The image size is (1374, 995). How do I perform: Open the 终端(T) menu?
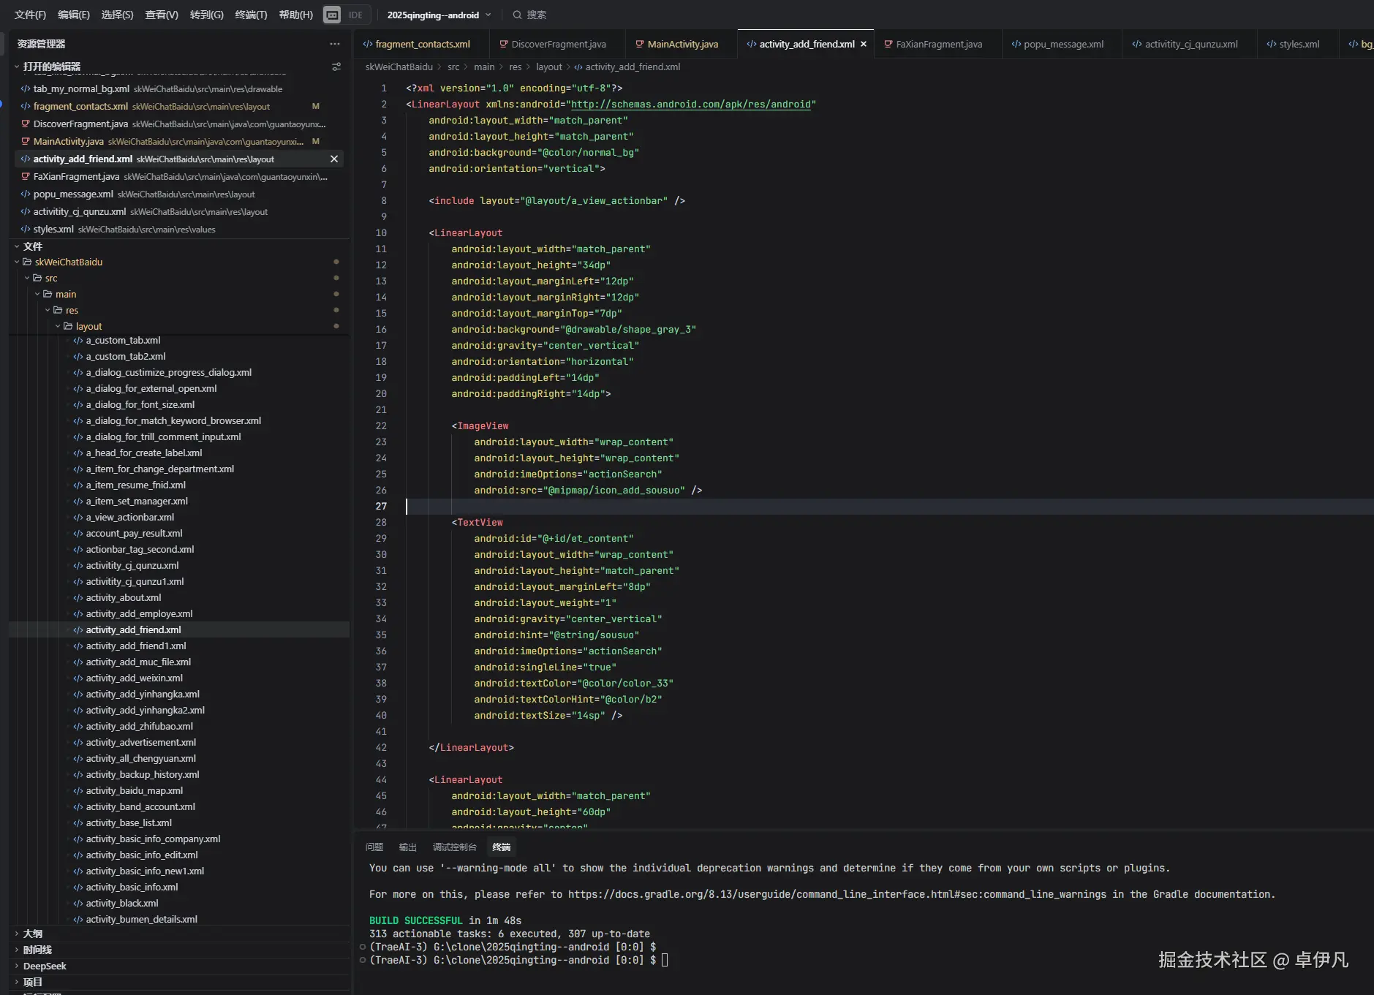pyautogui.click(x=251, y=15)
